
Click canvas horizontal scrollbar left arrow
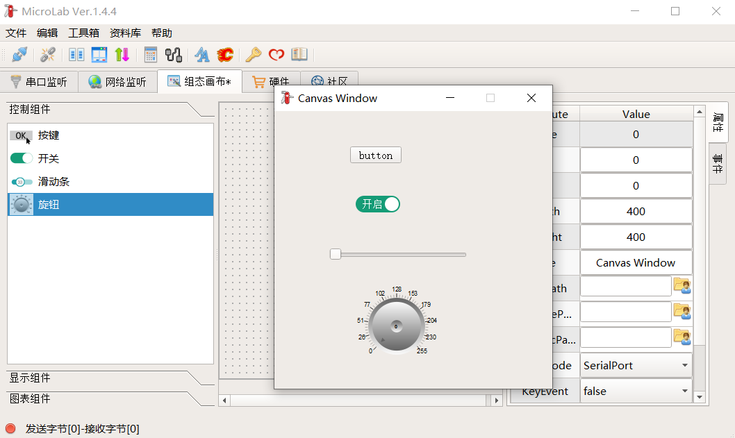pyautogui.click(x=224, y=400)
